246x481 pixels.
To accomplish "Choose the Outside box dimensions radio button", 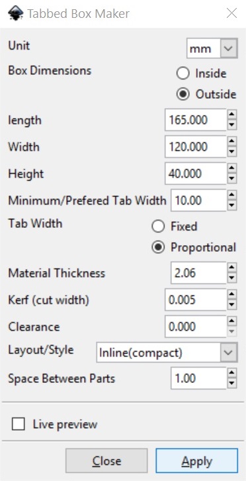I will pos(206,94).
